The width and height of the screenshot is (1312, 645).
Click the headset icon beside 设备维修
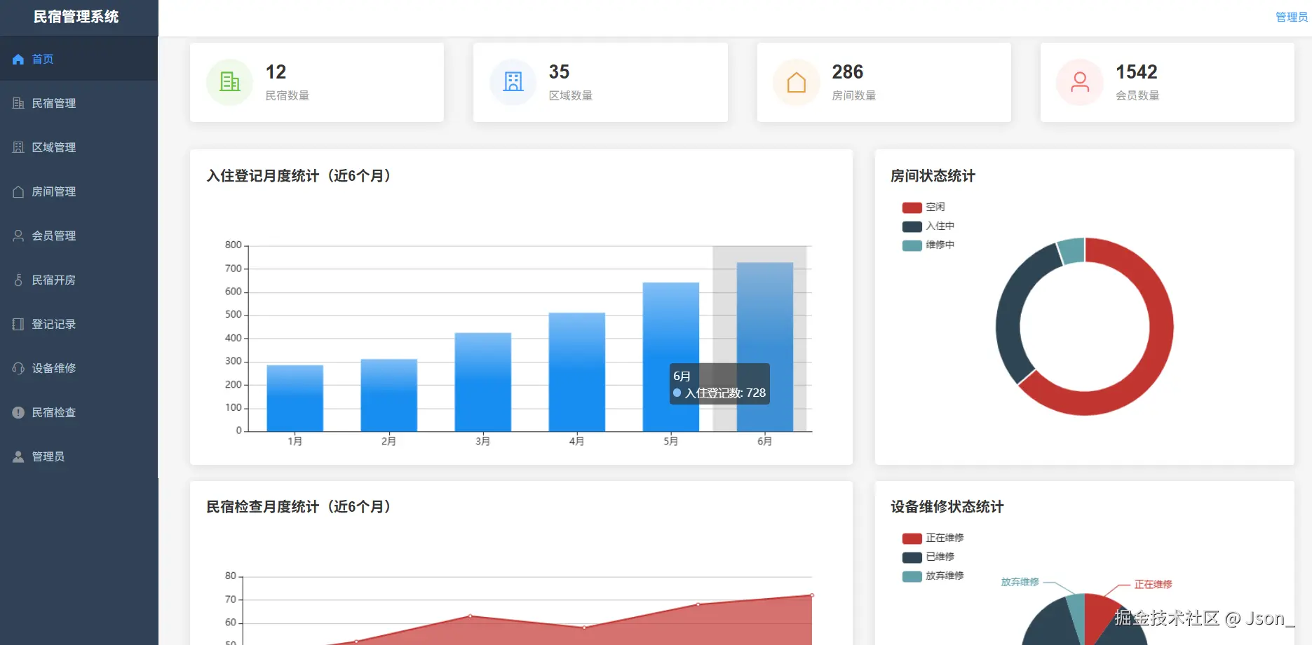[18, 369]
